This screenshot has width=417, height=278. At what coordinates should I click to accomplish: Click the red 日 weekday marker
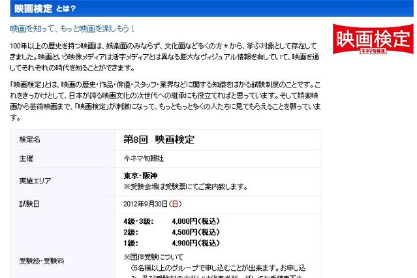(x=175, y=204)
